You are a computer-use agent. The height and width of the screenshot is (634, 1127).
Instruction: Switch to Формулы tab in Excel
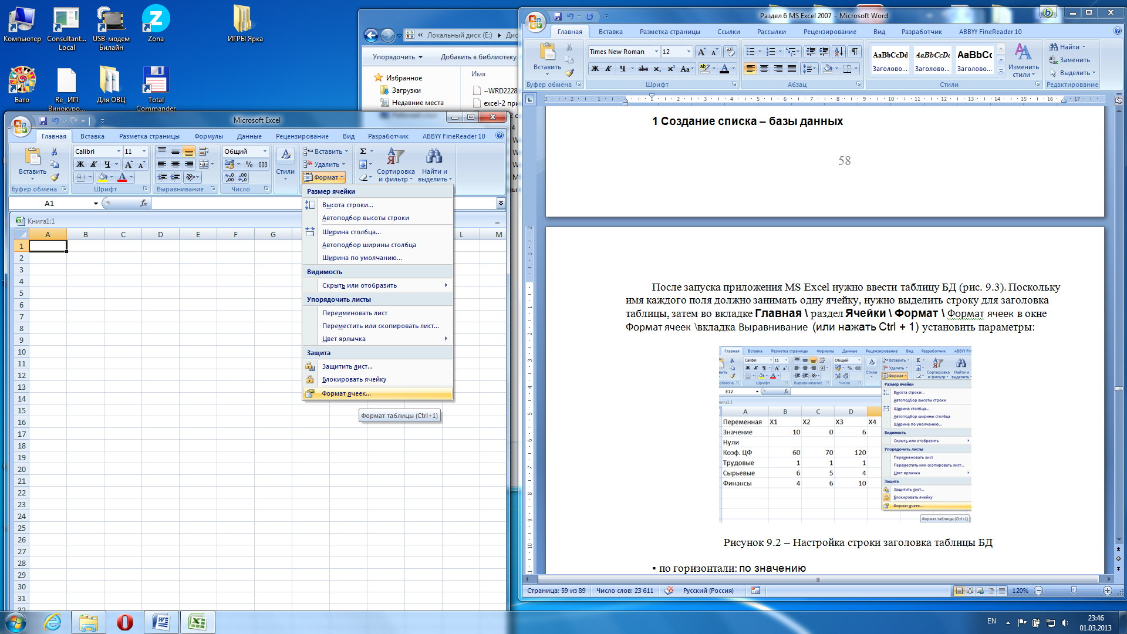[x=208, y=136]
